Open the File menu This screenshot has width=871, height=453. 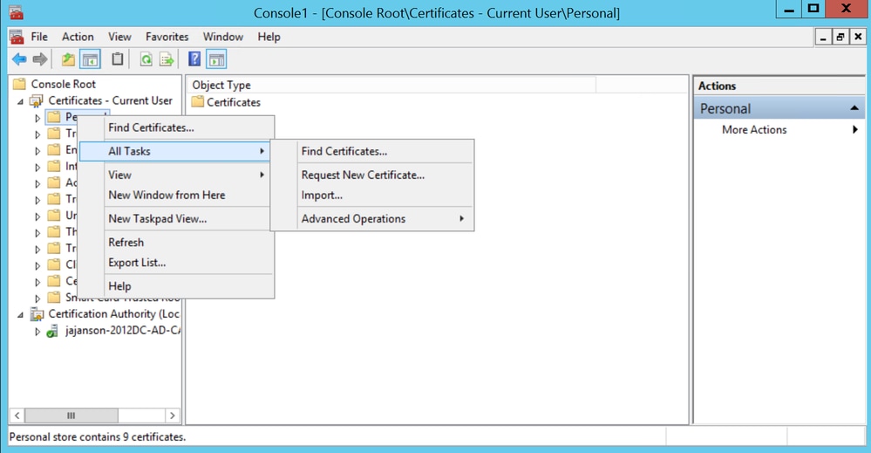[x=39, y=37]
